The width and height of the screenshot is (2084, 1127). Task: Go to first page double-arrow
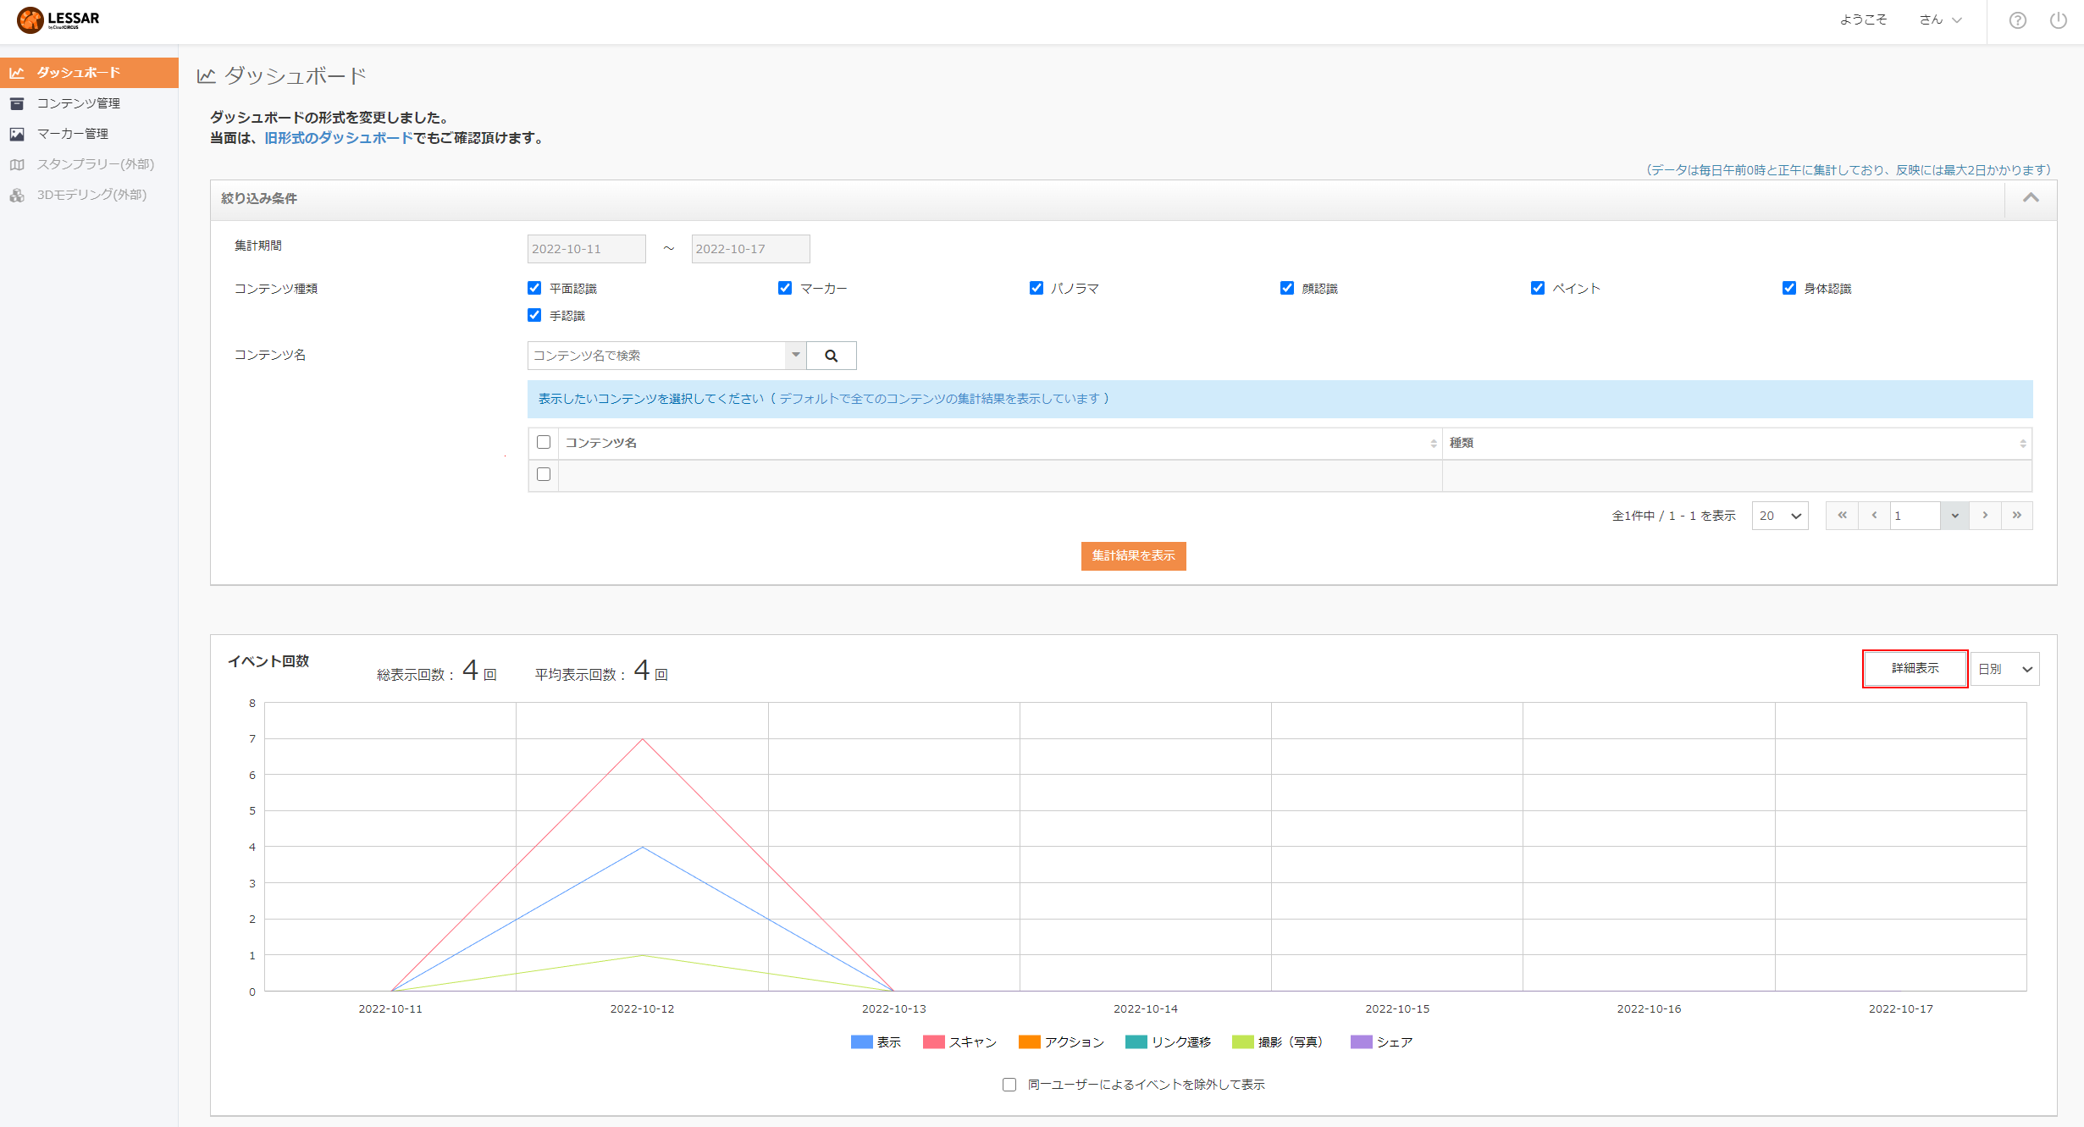[1843, 515]
